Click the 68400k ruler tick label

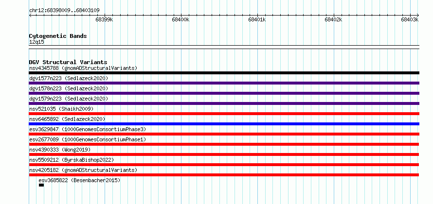180,19
